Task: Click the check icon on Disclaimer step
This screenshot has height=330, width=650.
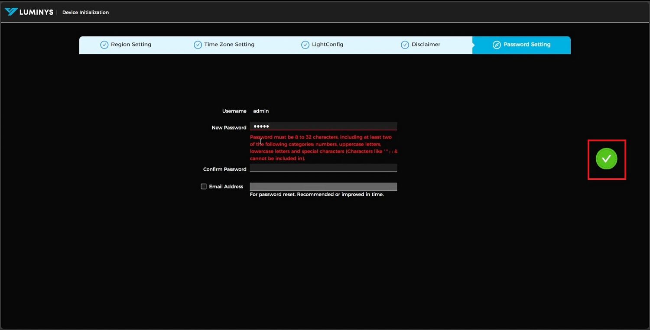Action: click(x=405, y=44)
